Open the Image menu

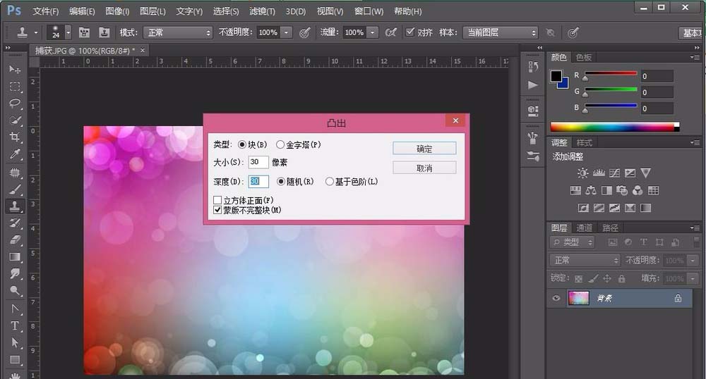117,11
